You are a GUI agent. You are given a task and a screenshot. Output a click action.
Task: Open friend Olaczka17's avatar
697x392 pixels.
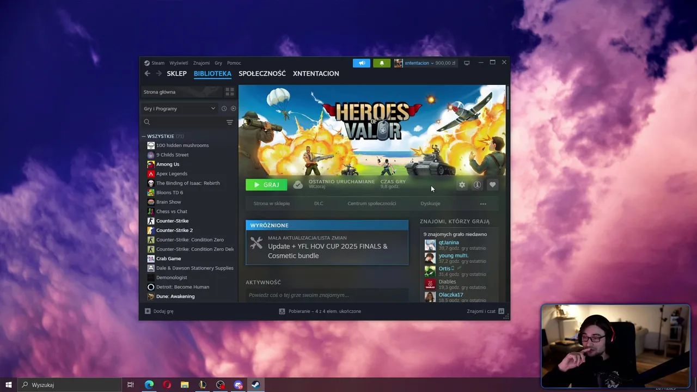click(x=430, y=297)
